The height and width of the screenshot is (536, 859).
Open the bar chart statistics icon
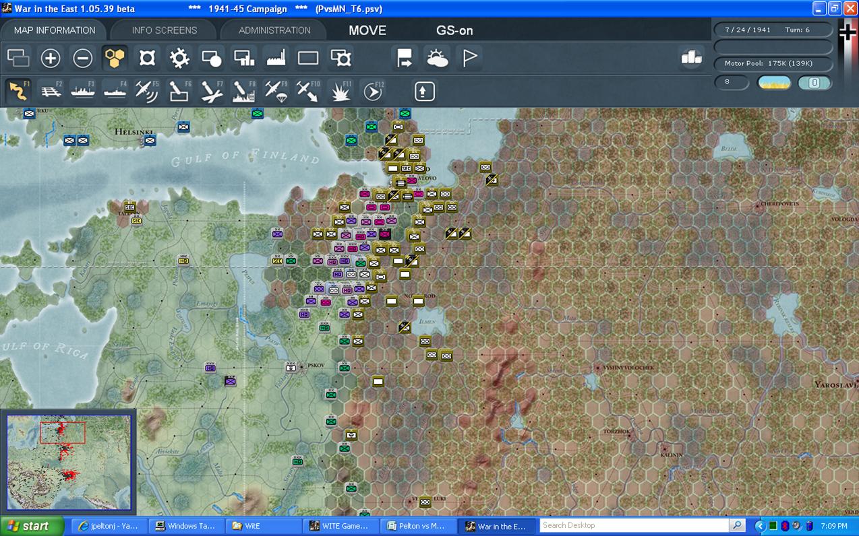[692, 58]
